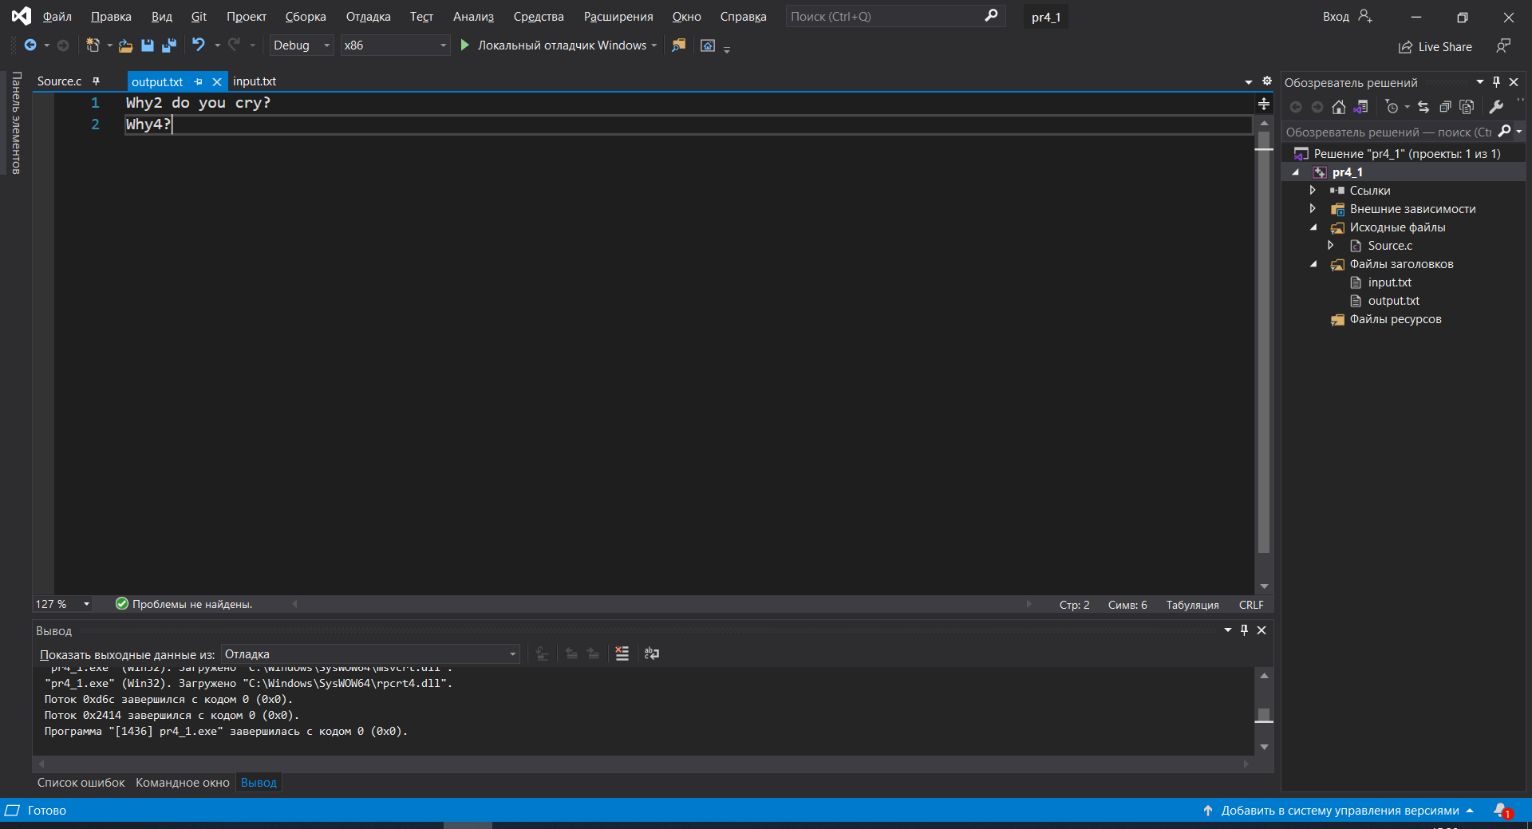Click the Open File folder icon
Viewport: 1532px width, 829px height.
click(125, 45)
